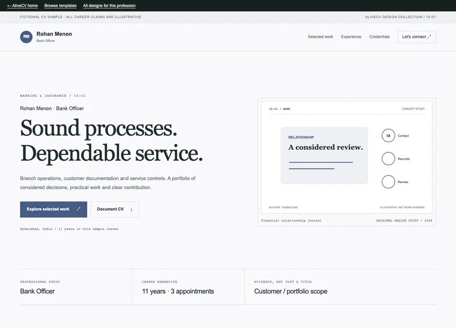Click the Account Operations label
The width and height of the screenshot is (456, 328).
pos(283,207)
